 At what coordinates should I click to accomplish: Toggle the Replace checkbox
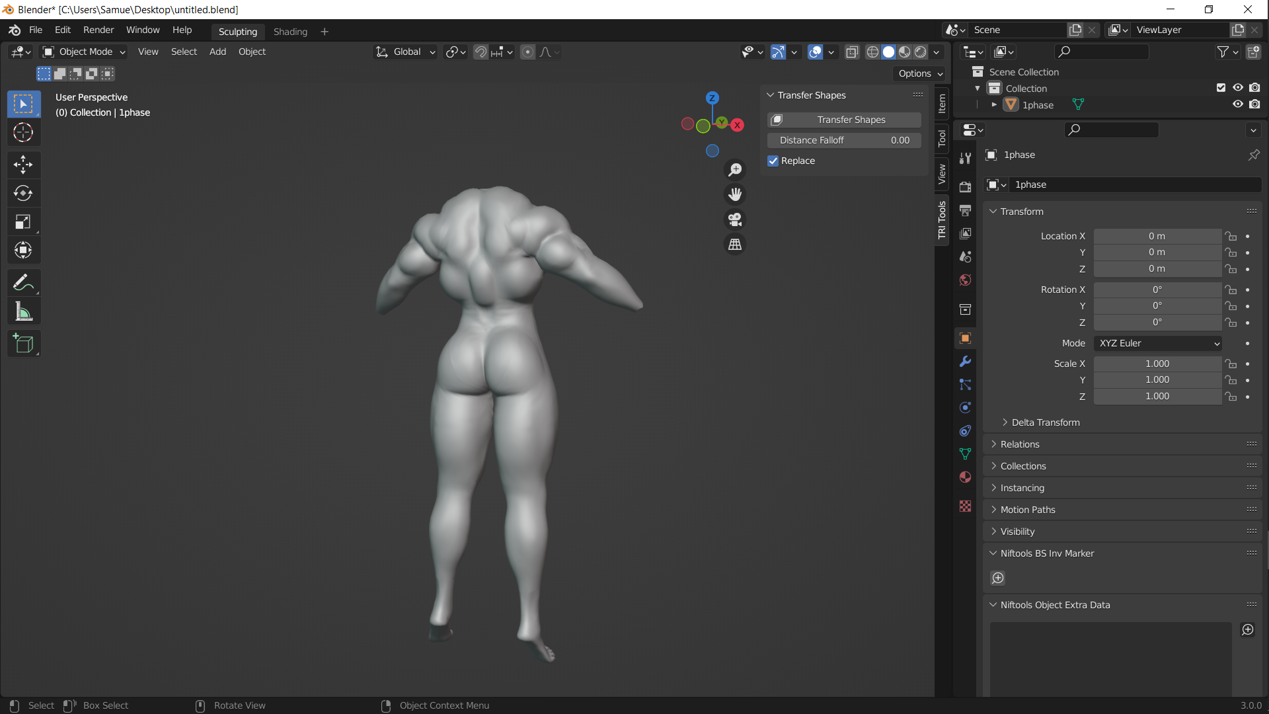click(x=773, y=161)
